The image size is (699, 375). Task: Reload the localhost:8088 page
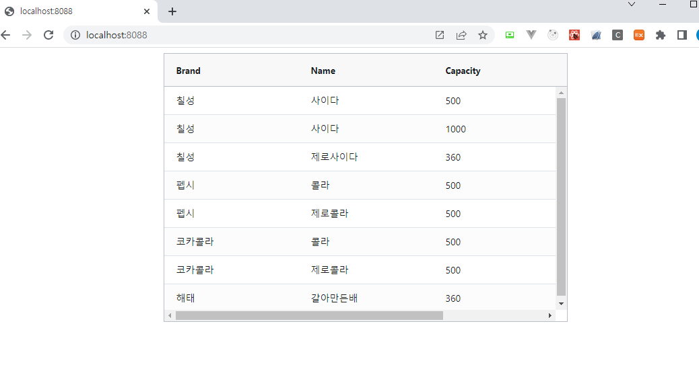[x=48, y=35]
